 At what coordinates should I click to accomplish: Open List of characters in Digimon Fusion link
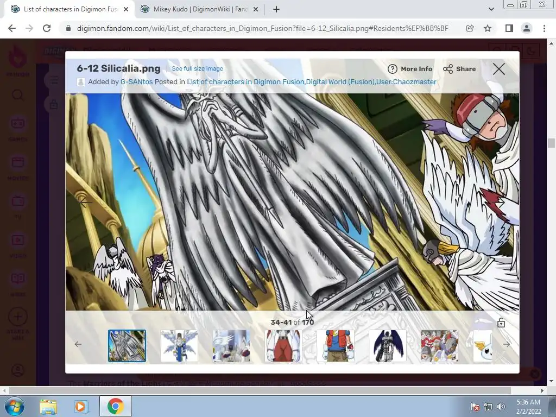pyautogui.click(x=245, y=81)
